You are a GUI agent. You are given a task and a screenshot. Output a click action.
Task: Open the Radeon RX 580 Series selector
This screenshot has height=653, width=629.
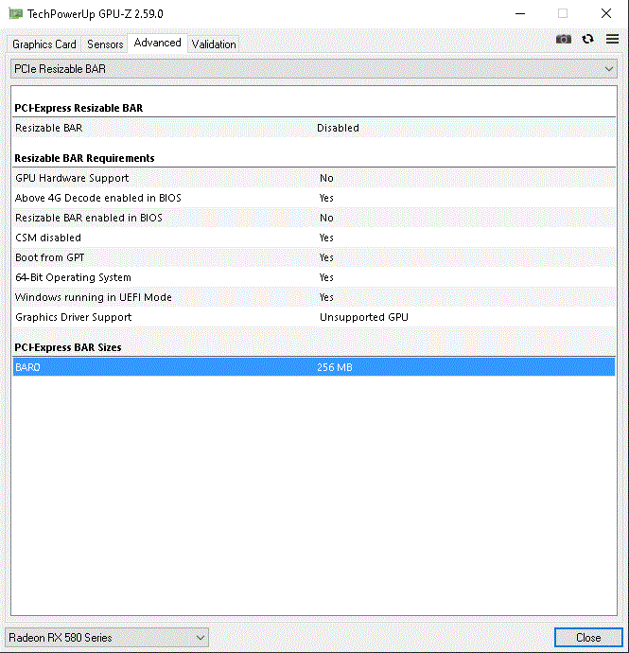click(x=107, y=638)
